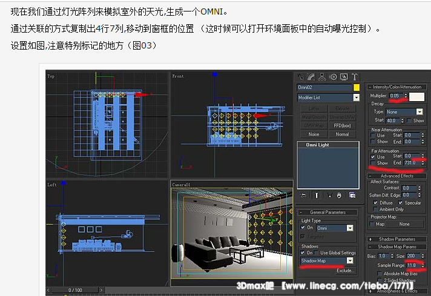
Task: Click the Camera01 viewport label
Action: [181, 185]
